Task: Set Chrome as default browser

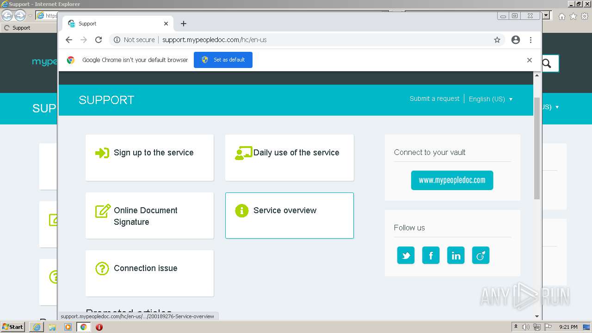Action: coord(223,60)
